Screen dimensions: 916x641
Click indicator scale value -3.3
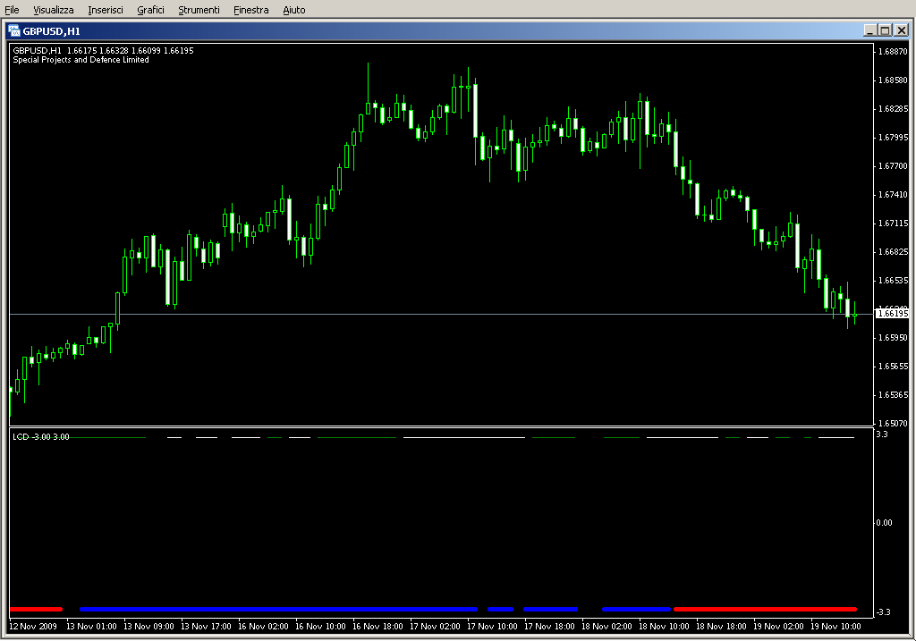[883, 611]
